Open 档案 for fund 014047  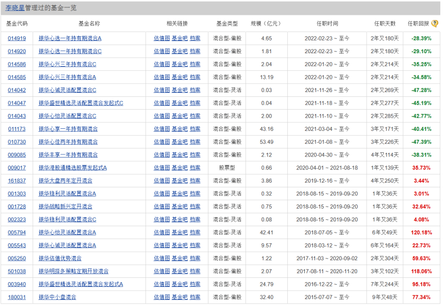point(195,103)
